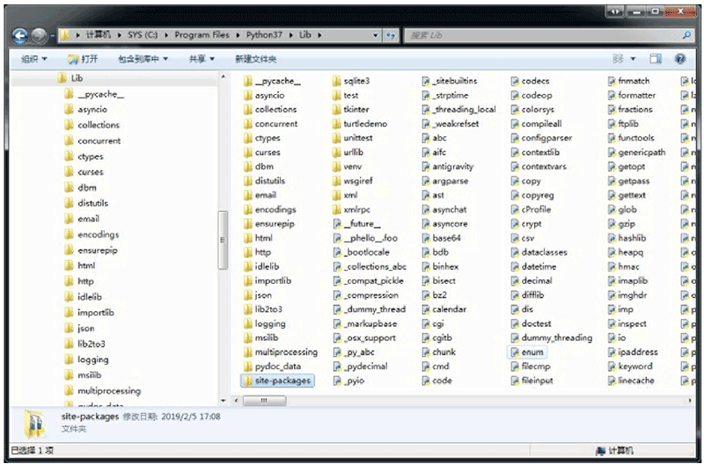Click file list scroll right arrow
The image size is (704, 464).
coord(690,401)
